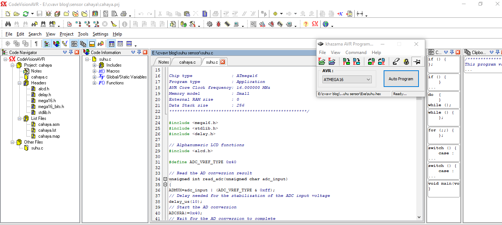Screen dimensions: 502x225
Task: Select cahaya.map in List Files
Action: [49, 136]
